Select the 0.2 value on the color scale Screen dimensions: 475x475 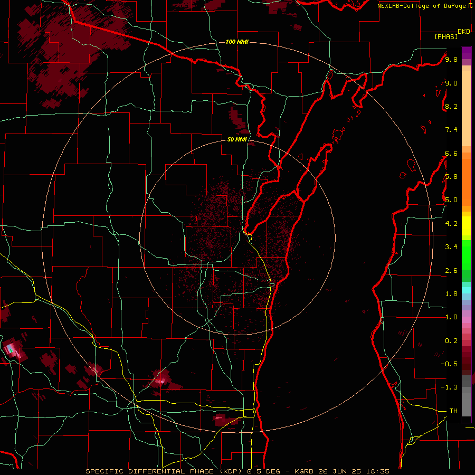(x=451, y=341)
